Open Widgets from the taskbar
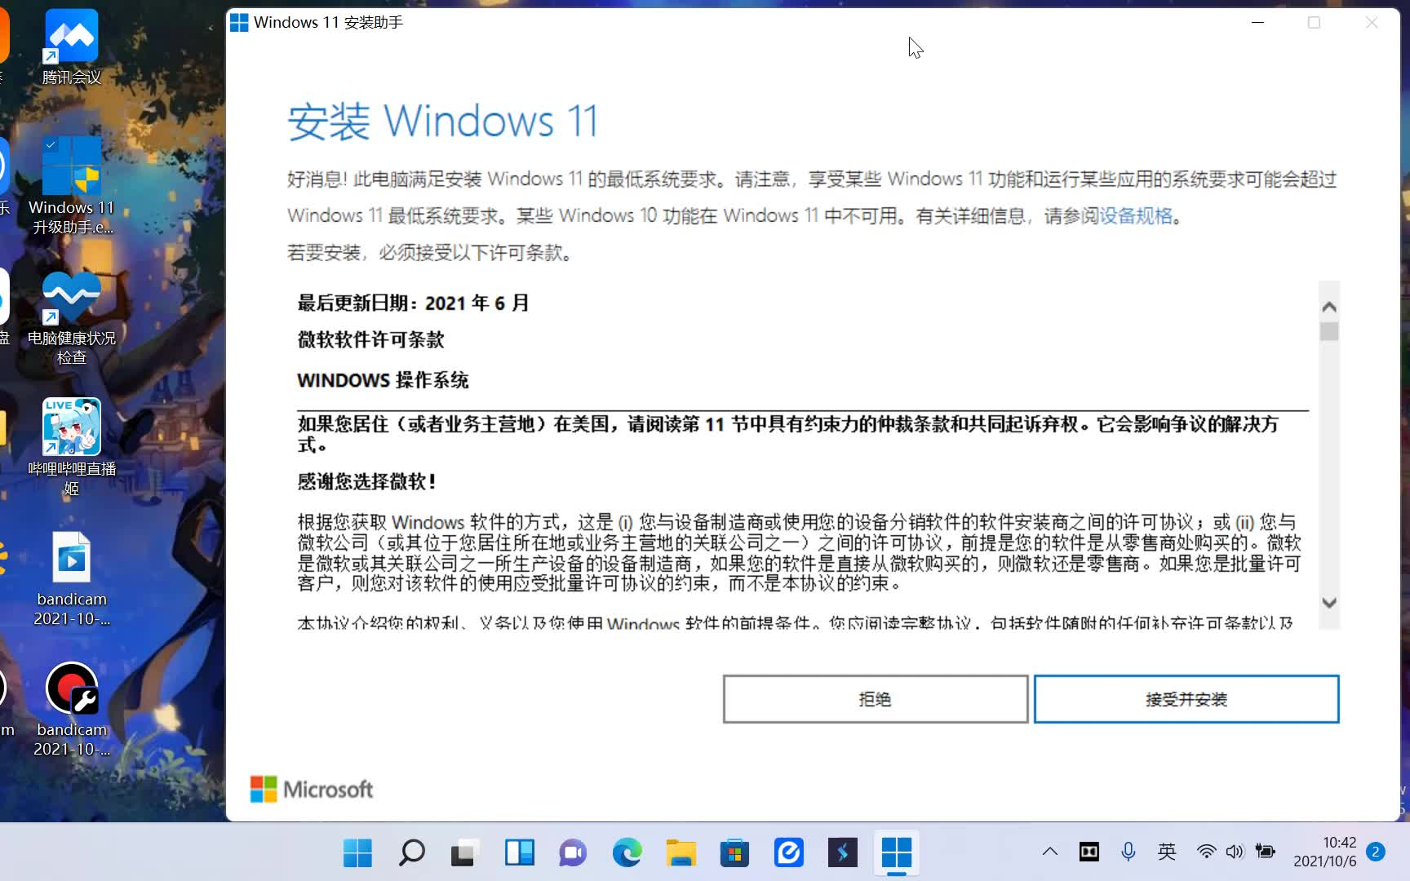 [519, 852]
